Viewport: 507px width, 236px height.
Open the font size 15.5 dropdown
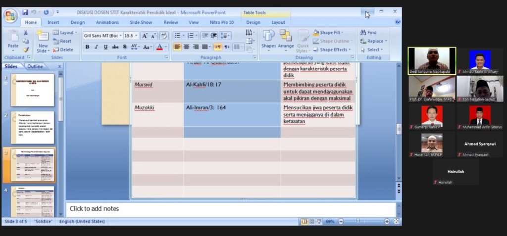137,36
